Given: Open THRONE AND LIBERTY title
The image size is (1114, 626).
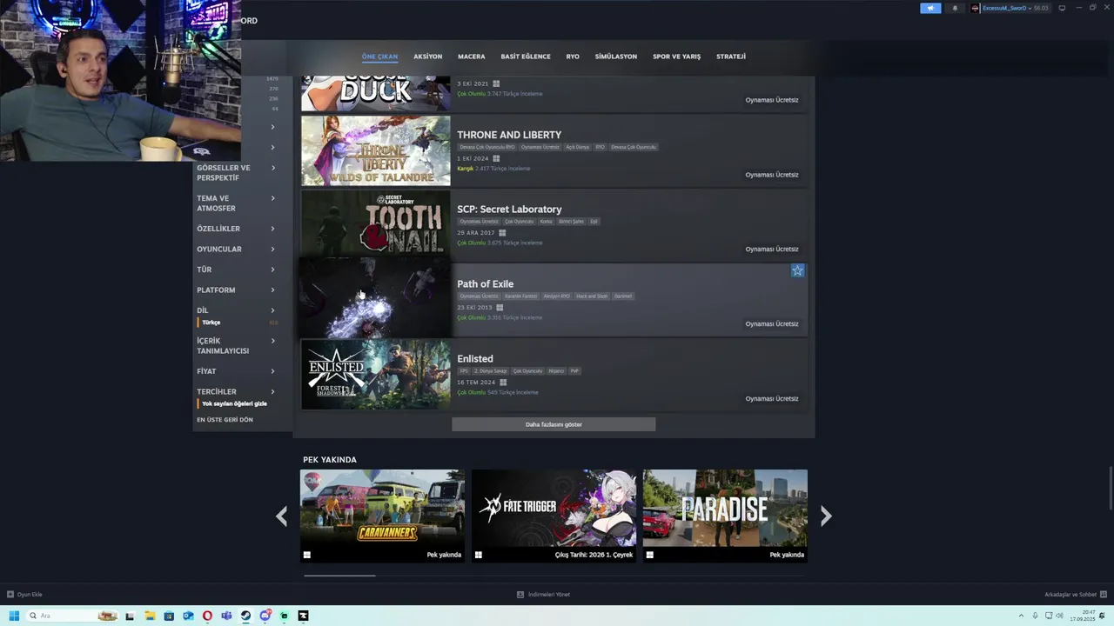Looking at the screenshot, I should pos(509,135).
